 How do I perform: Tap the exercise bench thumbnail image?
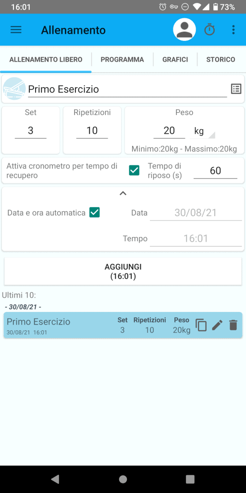14,89
